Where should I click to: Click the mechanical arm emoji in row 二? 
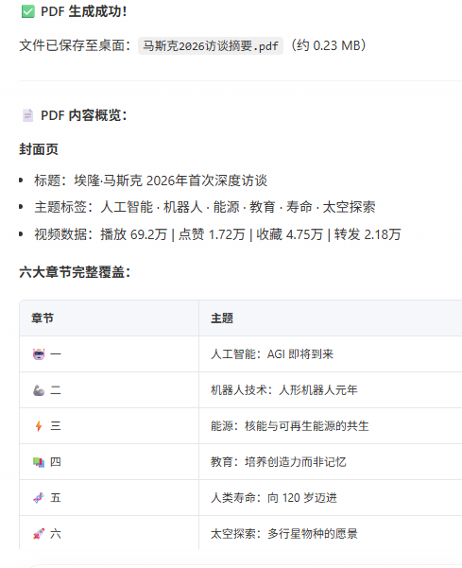(39, 390)
